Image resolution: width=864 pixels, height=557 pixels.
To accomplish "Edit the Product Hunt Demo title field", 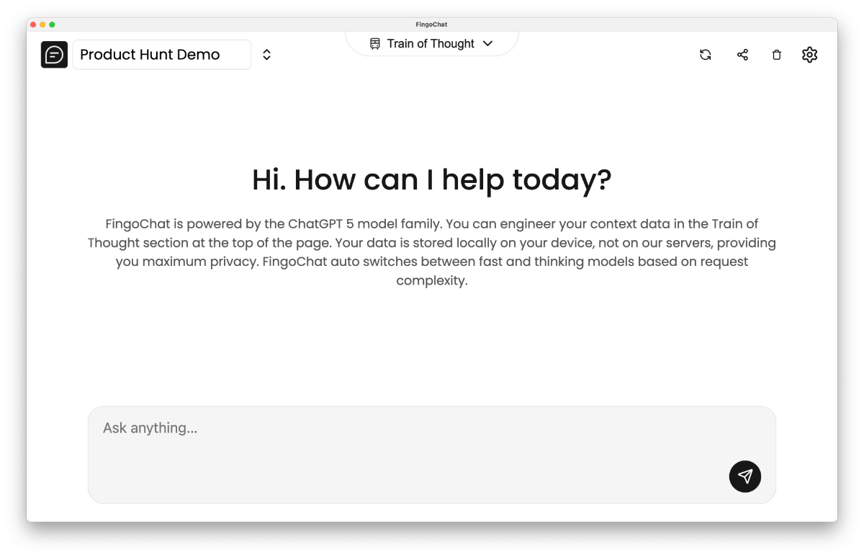I will tap(162, 55).
